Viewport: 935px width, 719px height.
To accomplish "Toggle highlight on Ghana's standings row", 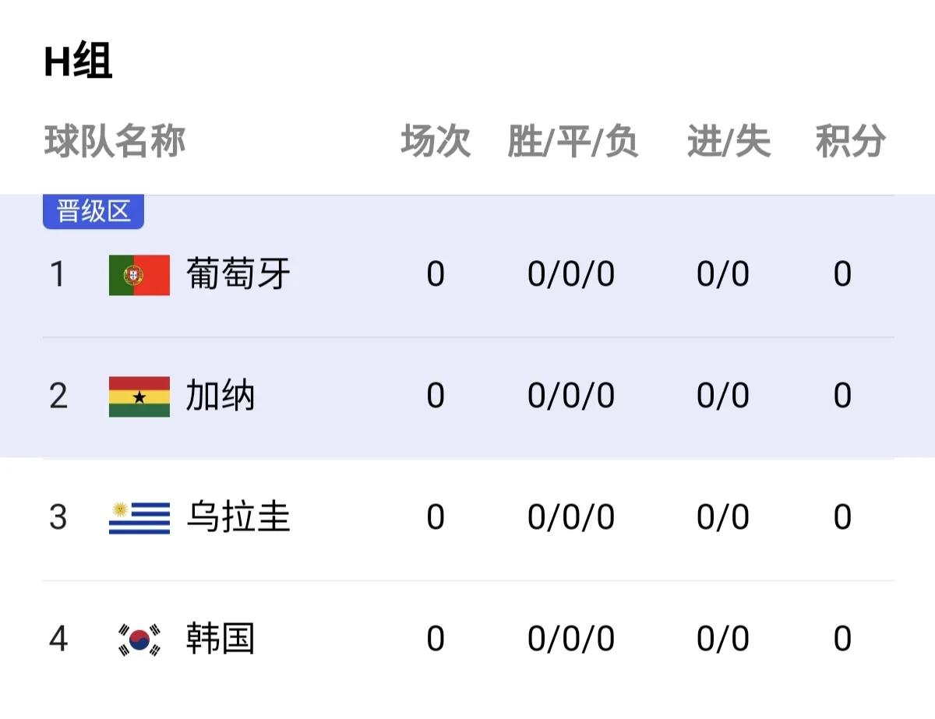I will point(467,396).
